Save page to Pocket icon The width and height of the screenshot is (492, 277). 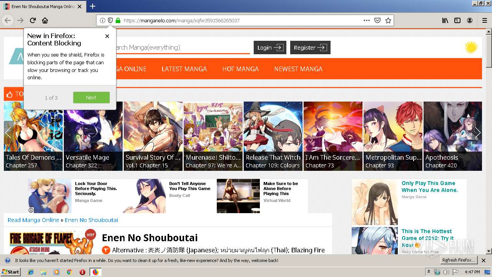pyautogui.click(x=377, y=20)
